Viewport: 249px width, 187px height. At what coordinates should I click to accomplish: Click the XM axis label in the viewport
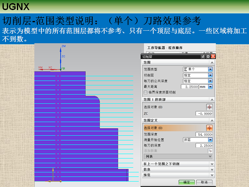pos(40,67)
